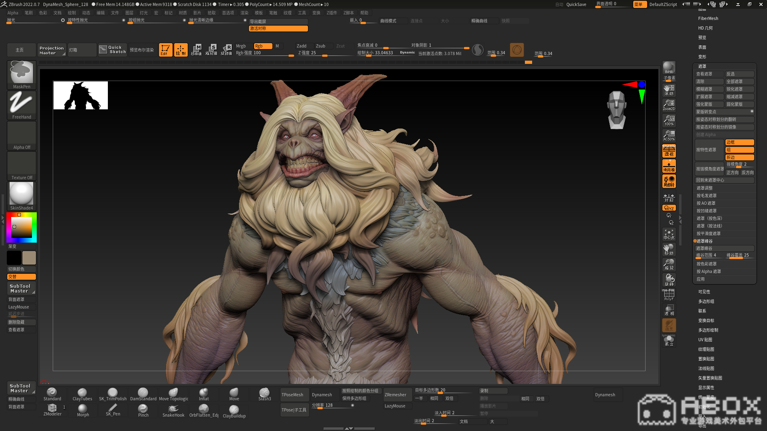Screen dimensions: 767x431
Task: Pick a color in the color picker
Action: [22, 227]
